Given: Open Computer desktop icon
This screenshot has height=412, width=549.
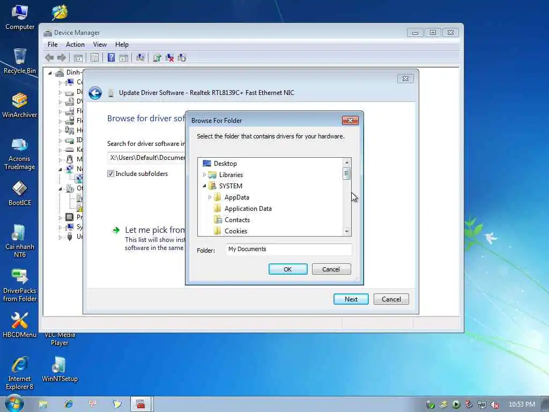Looking at the screenshot, I should [x=20, y=18].
